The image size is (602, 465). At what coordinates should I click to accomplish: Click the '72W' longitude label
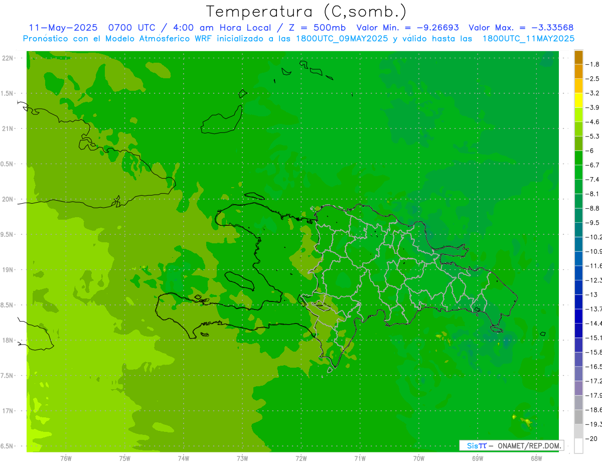301,458
